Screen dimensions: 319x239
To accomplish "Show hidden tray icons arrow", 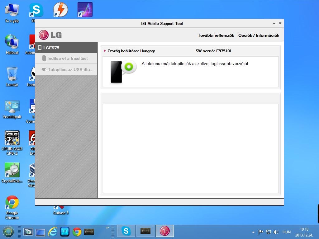I will 253,232.
